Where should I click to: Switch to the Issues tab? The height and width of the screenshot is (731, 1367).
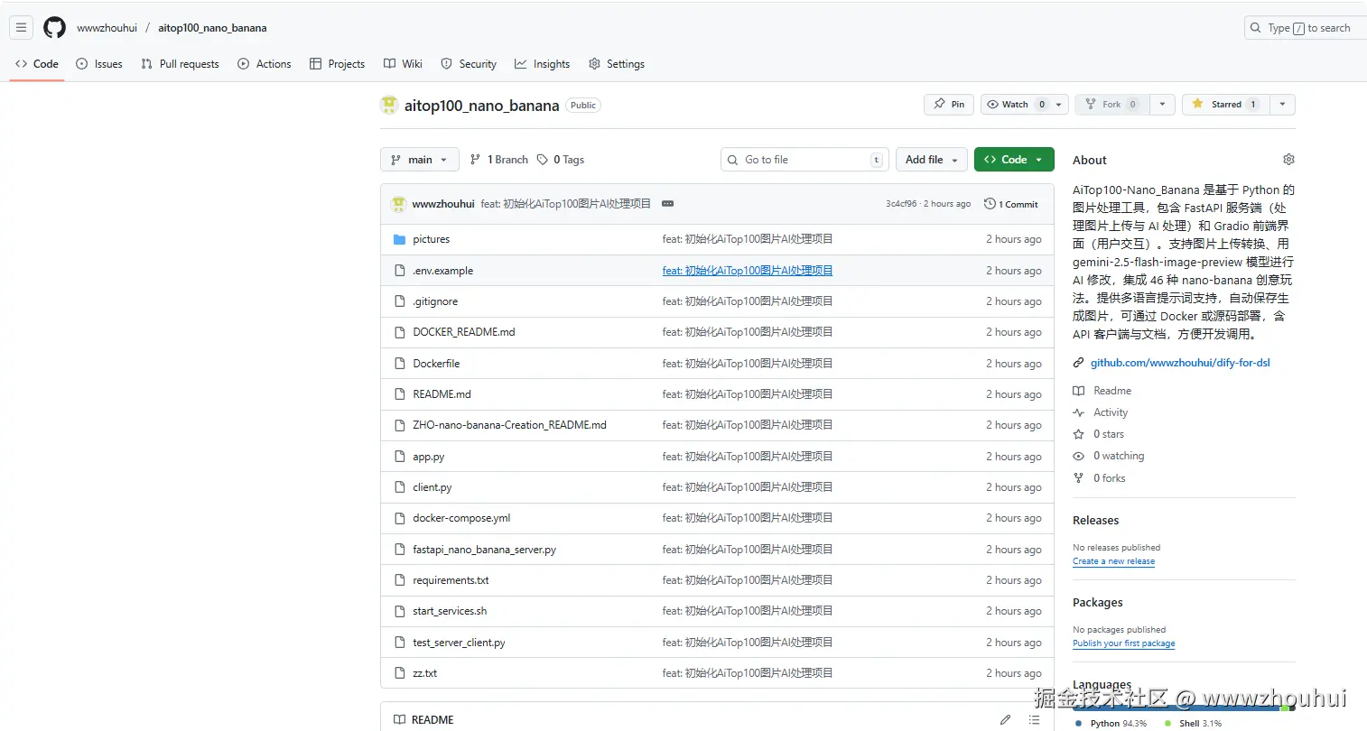click(x=99, y=64)
